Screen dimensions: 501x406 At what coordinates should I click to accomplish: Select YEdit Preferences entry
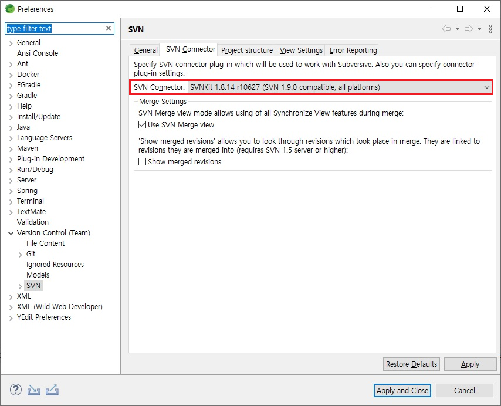[44, 317]
